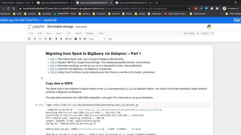The width and height of the screenshot is (241, 135).
Task: Click the Python logo icon
Action: coord(209,27)
